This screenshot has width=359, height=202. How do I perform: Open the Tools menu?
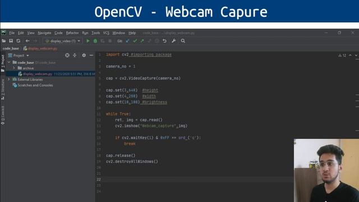point(95,33)
